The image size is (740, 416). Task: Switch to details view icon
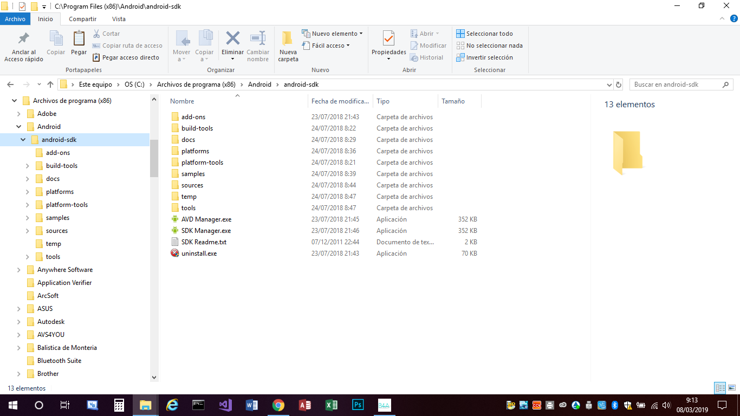pyautogui.click(x=720, y=388)
